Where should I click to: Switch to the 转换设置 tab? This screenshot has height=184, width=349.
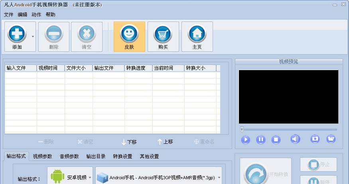click(x=122, y=157)
